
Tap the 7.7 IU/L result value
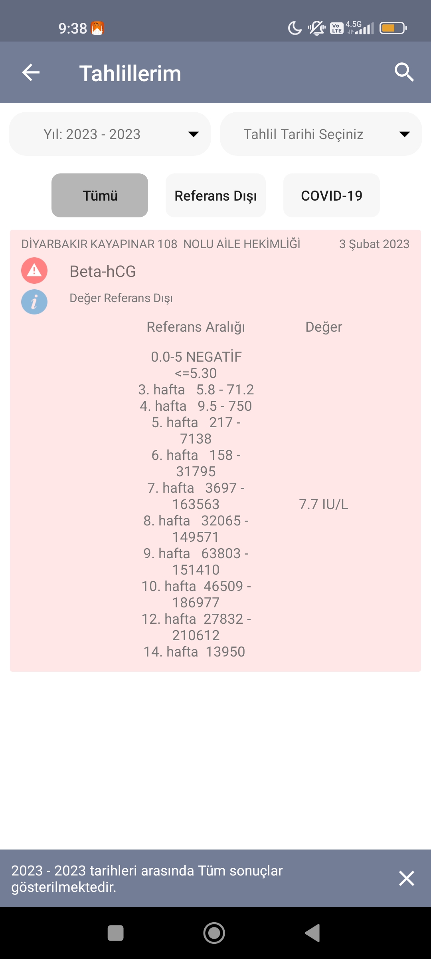click(323, 504)
